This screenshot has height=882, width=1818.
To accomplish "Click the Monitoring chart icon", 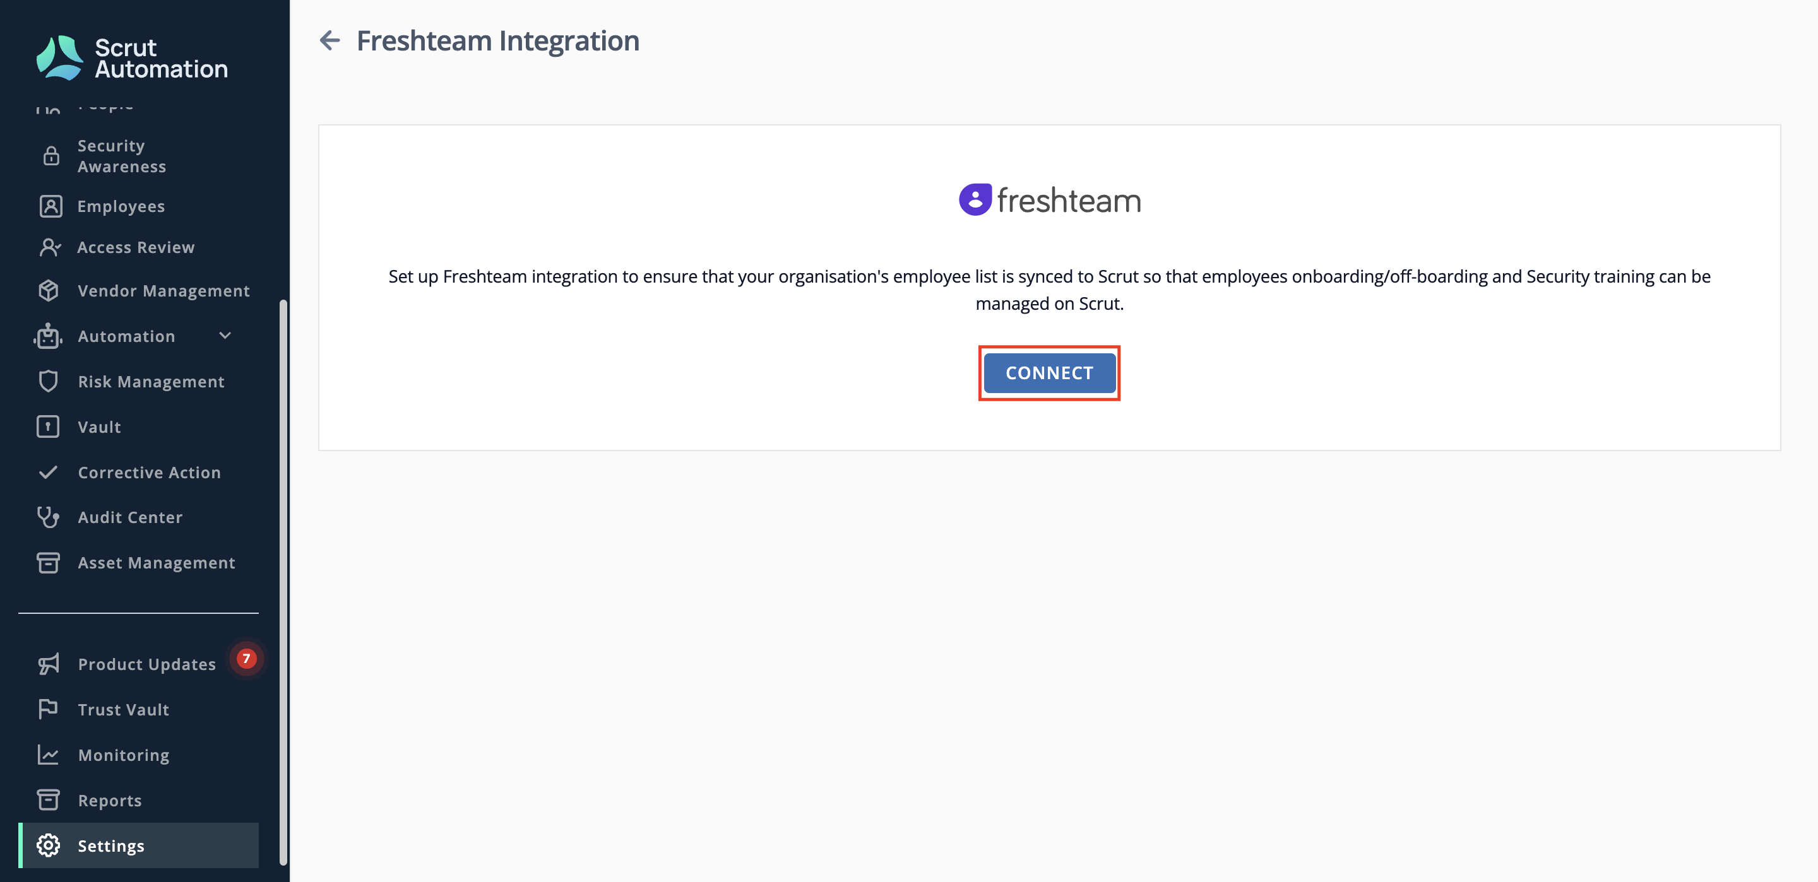I will 48,755.
